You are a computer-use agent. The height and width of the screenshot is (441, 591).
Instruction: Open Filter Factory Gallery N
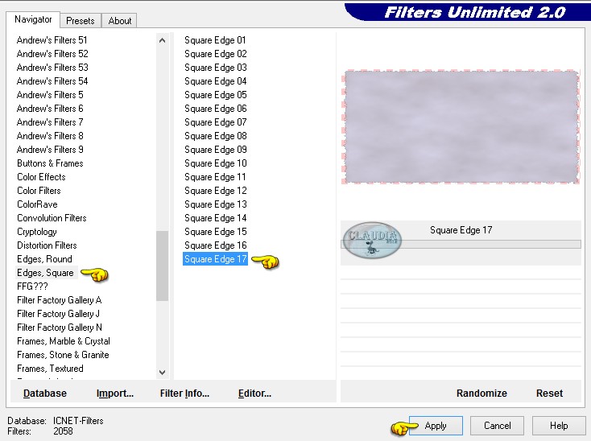(x=60, y=328)
